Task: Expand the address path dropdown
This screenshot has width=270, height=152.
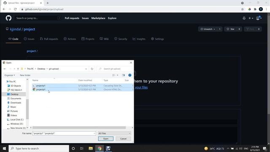Action: (86, 69)
